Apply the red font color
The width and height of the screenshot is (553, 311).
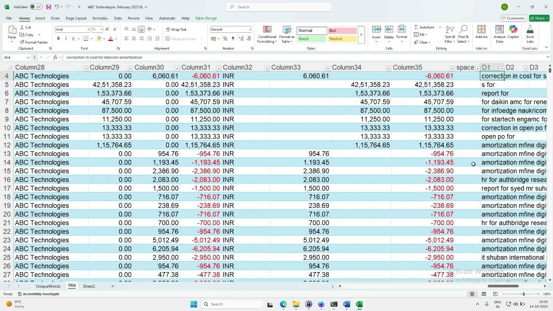point(111,38)
